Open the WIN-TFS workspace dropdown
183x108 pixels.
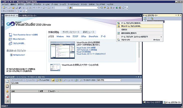tap(121, 80)
